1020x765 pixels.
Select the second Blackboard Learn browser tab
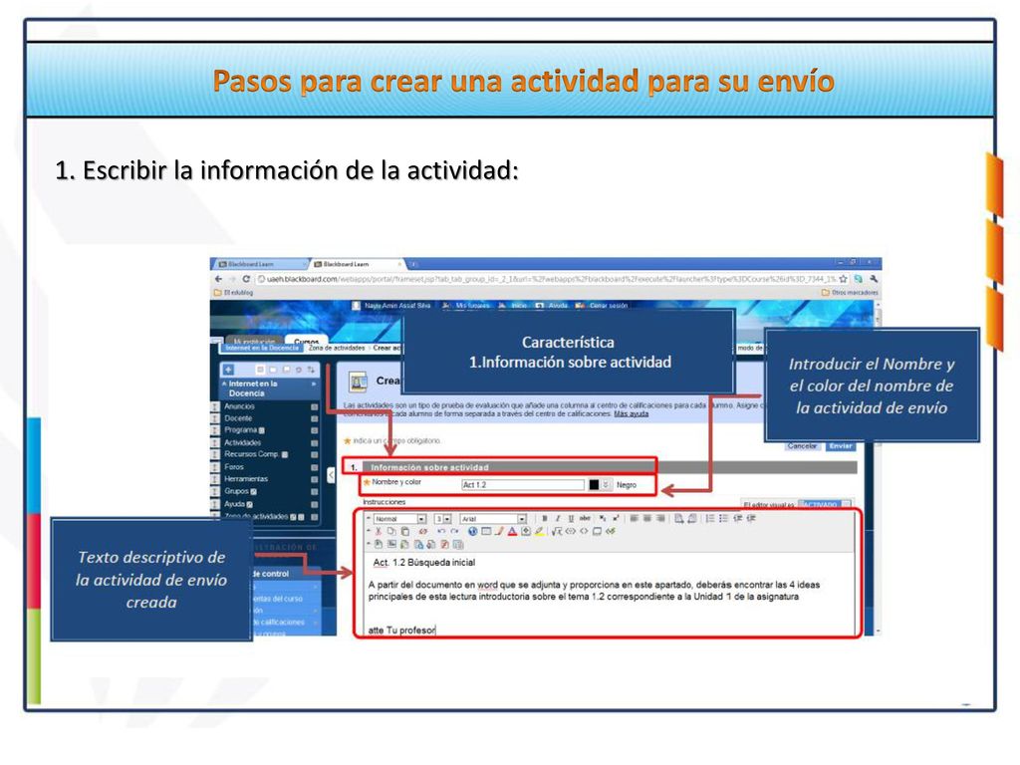(x=357, y=264)
